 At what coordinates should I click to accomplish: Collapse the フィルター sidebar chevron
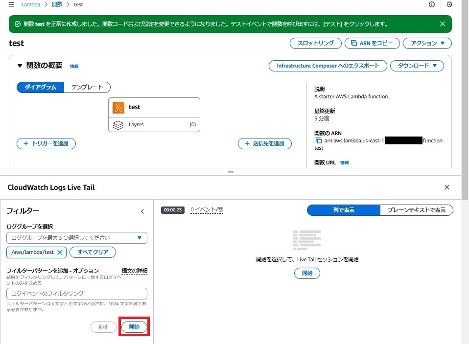point(142,211)
